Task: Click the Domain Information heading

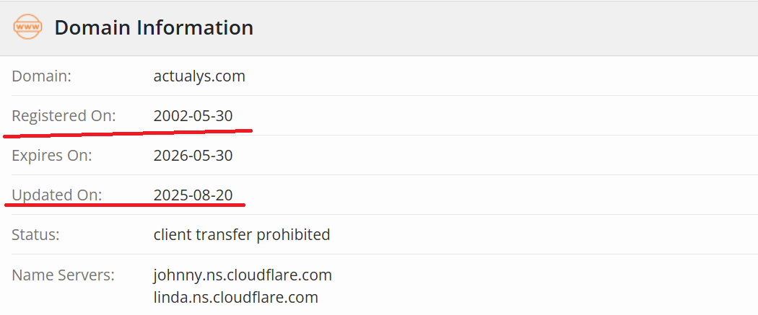Action: 154,27
